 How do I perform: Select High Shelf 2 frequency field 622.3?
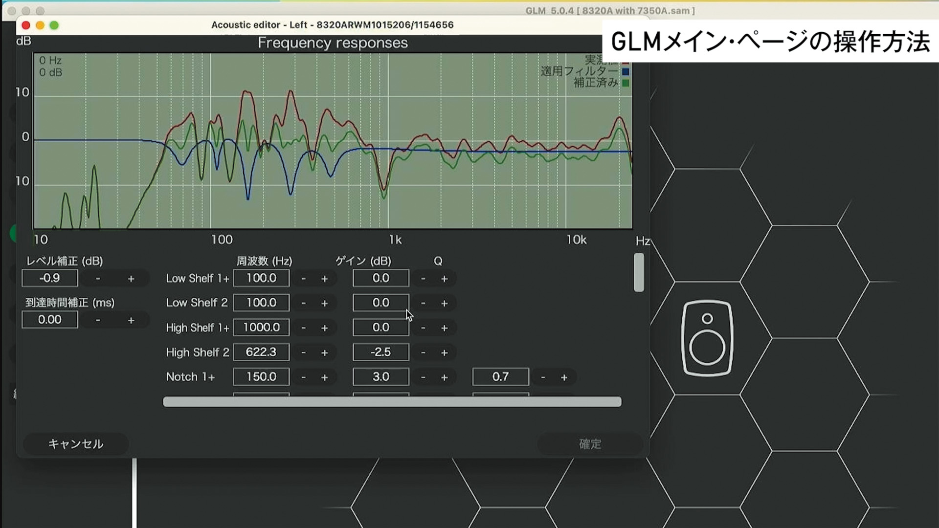(x=261, y=352)
